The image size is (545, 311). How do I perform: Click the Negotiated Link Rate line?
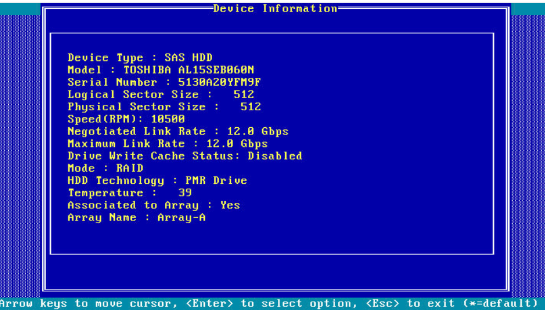point(177,132)
